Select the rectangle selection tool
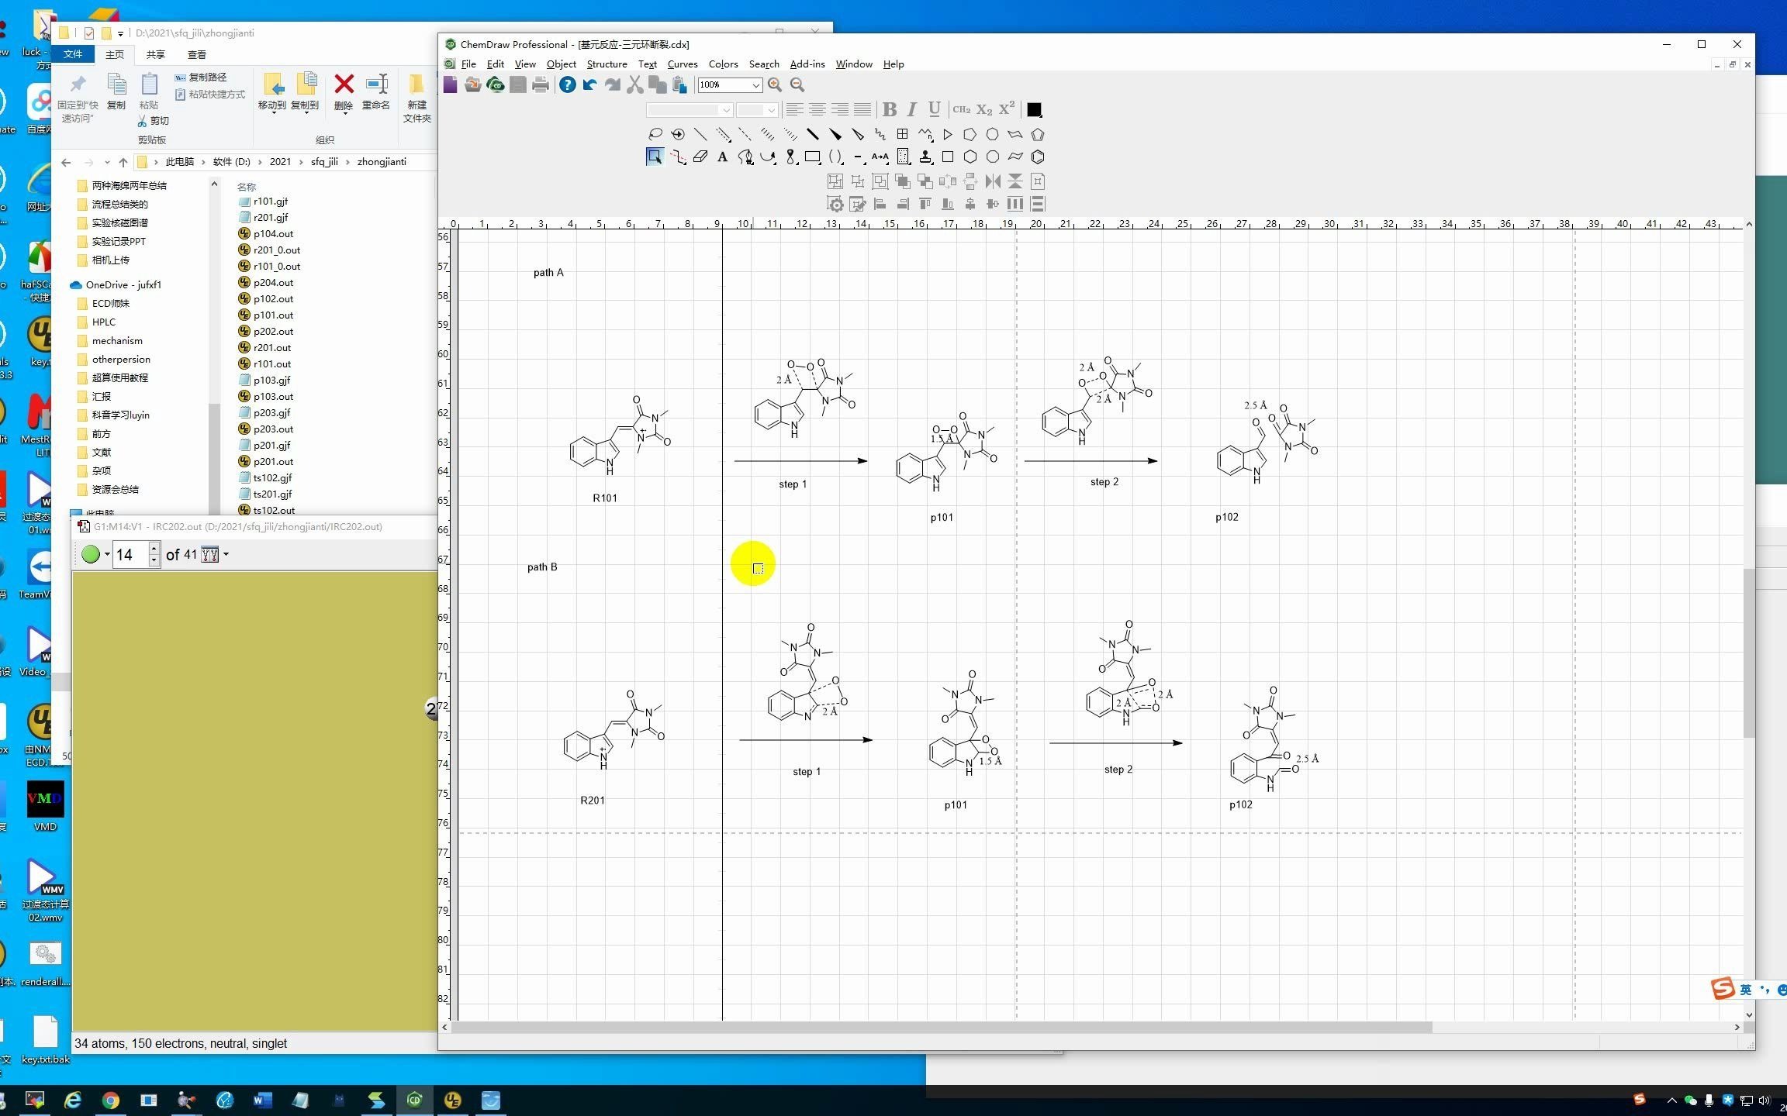The width and height of the screenshot is (1787, 1116). pos(655,157)
